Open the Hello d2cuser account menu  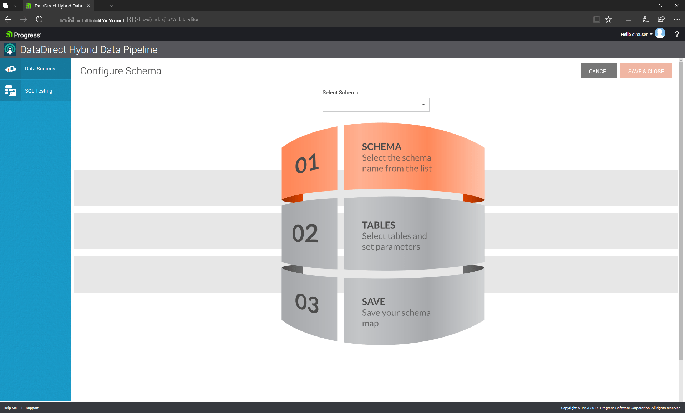[x=636, y=35]
